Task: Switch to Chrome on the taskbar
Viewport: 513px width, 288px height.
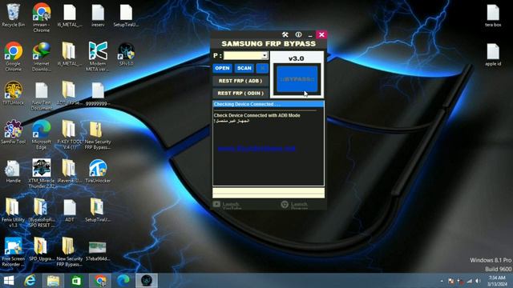Action: point(100,281)
